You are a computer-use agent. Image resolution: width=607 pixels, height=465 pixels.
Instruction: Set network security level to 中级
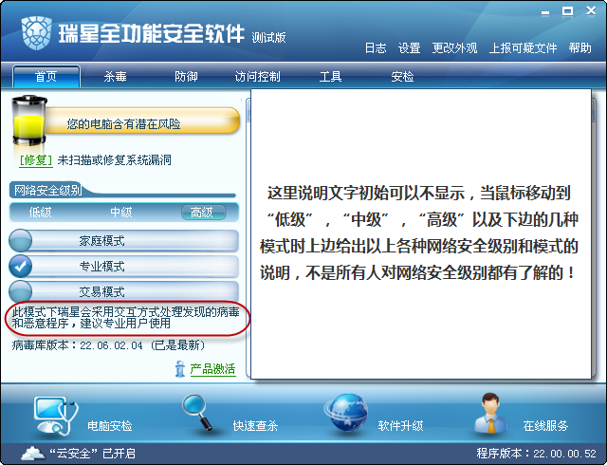tap(120, 213)
